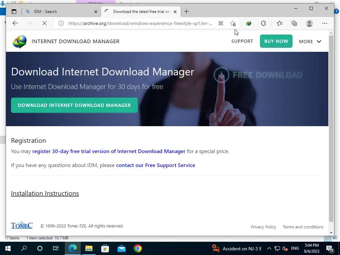Open Google Chrome on taskbar
Viewport: 340px width, 255px height.
138,248
